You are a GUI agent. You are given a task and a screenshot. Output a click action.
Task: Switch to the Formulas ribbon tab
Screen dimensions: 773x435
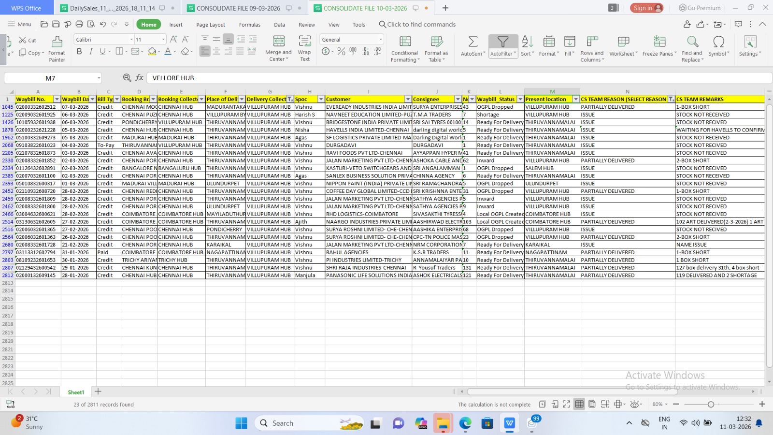pos(249,25)
